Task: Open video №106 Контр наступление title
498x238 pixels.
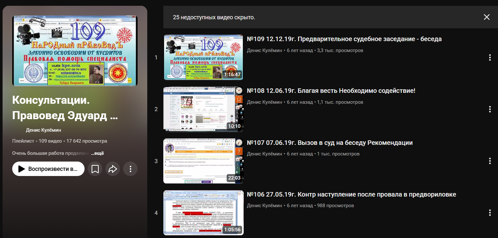Action: tap(351, 195)
